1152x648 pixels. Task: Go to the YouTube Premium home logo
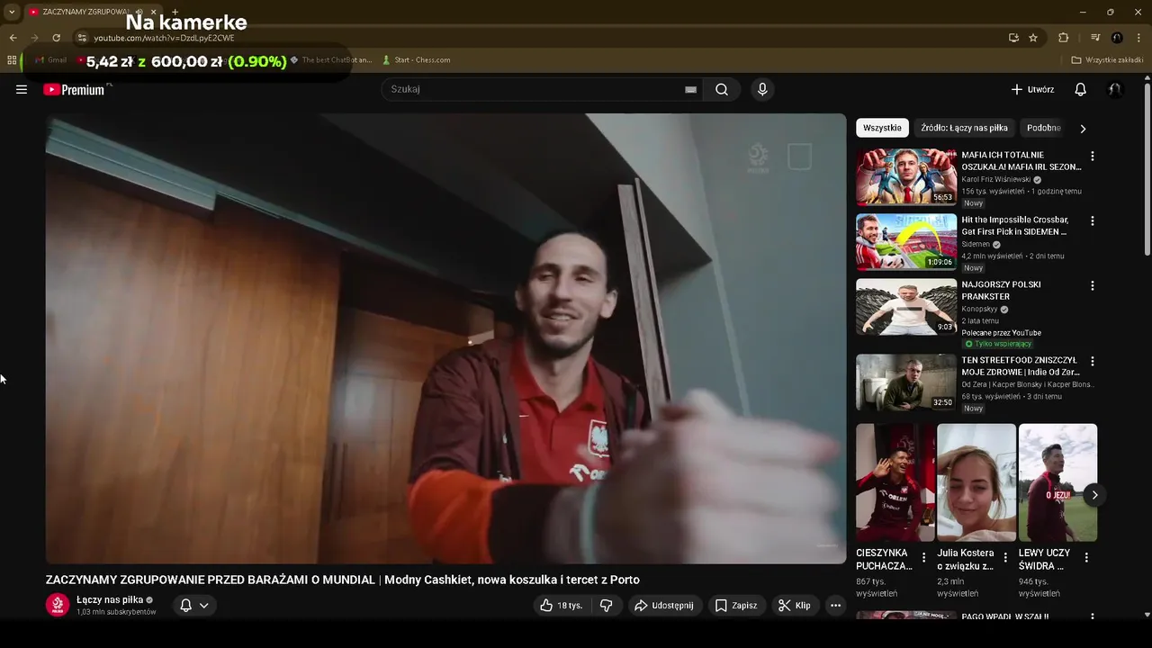pyautogui.click(x=75, y=89)
